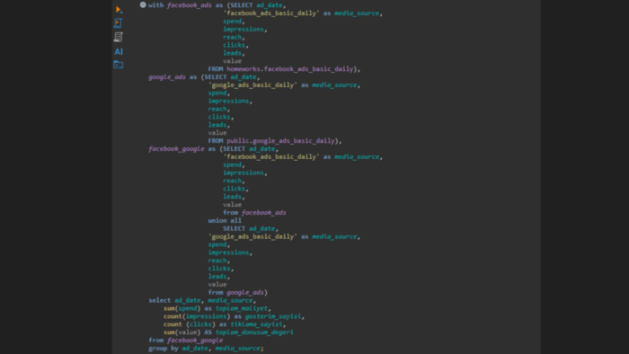Image resolution: width=629 pixels, height=354 pixels.
Task: Click the 'with' keyword on first line
Action: 156,5
